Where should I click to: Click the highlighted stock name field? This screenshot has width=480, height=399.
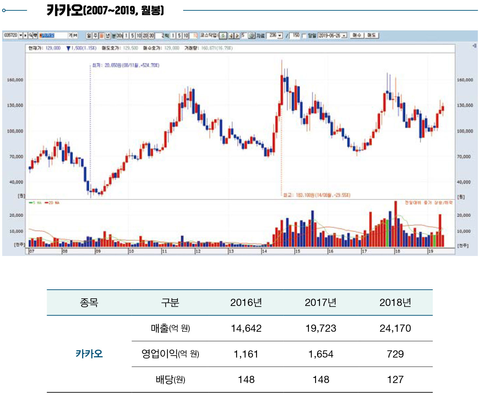pos(53,35)
